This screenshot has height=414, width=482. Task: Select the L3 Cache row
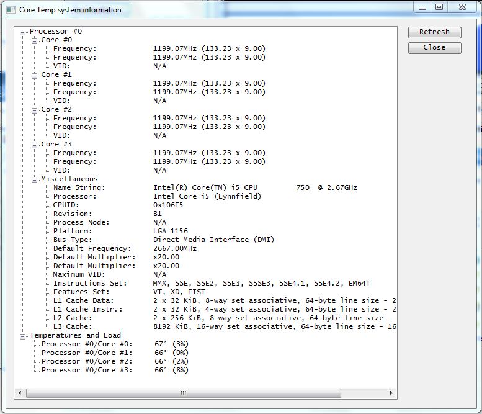[x=225, y=326]
